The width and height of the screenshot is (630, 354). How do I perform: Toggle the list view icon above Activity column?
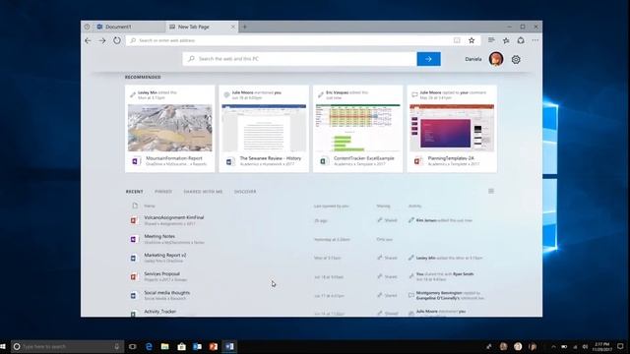pos(491,191)
